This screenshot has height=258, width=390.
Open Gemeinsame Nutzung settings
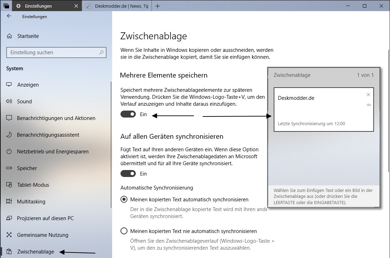(x=56, y=235)
